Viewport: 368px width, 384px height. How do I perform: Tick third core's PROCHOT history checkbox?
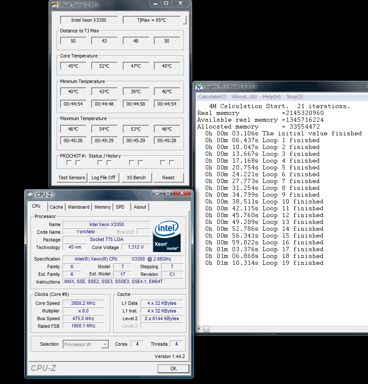141,163
